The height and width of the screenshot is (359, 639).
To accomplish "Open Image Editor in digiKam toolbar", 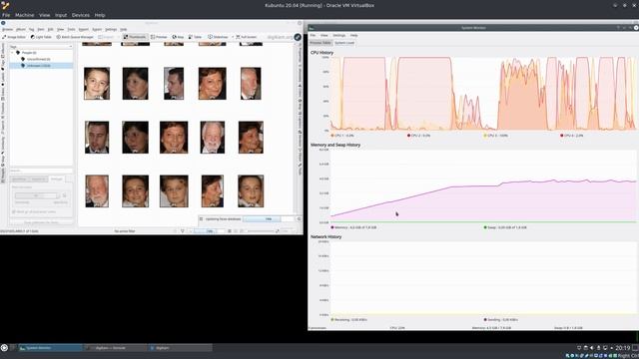I will 14,37.
